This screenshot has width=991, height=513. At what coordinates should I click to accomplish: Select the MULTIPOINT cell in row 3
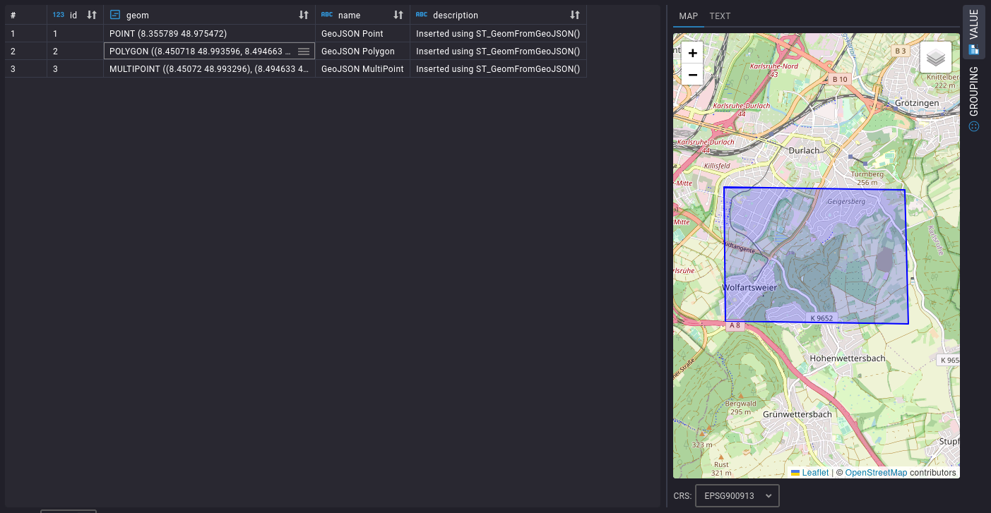(209, 68)
